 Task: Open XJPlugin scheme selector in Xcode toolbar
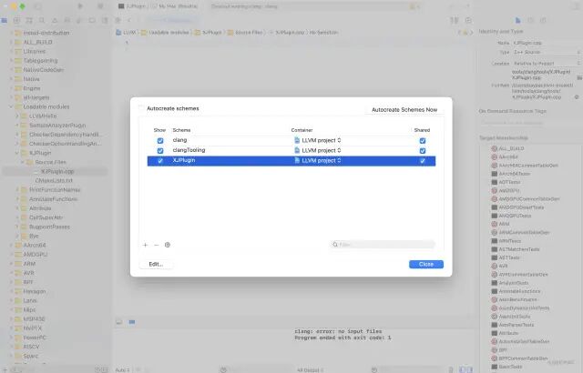[132, 6]
